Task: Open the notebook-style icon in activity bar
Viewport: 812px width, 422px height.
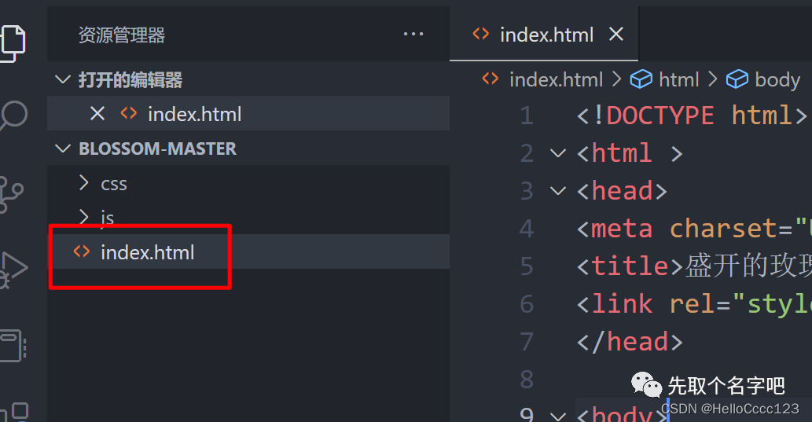Action: 13,345
